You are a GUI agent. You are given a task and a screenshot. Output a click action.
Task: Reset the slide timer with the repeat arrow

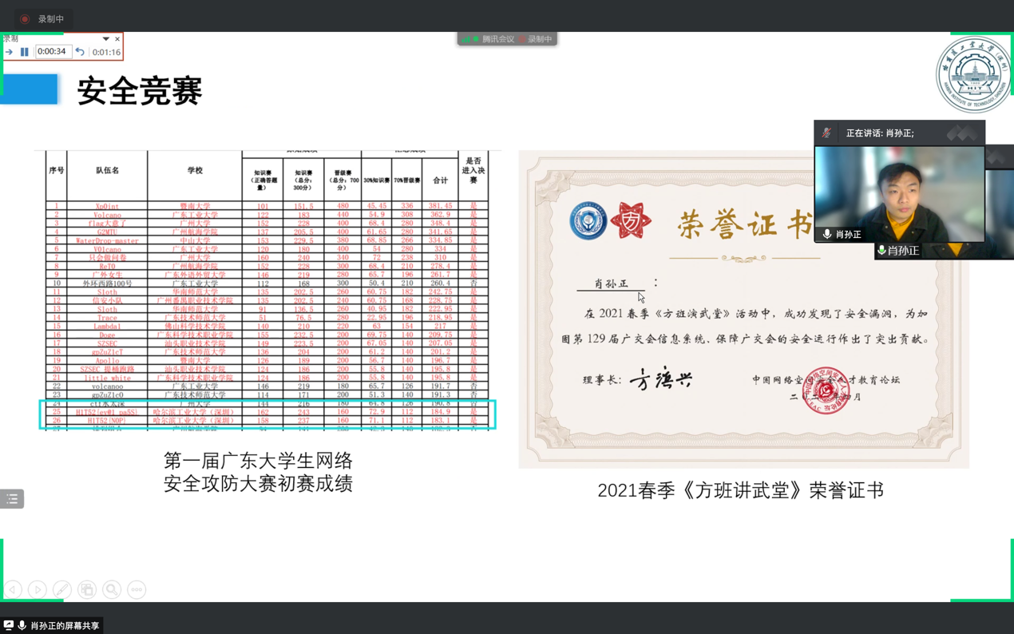(x=80, y=52)
